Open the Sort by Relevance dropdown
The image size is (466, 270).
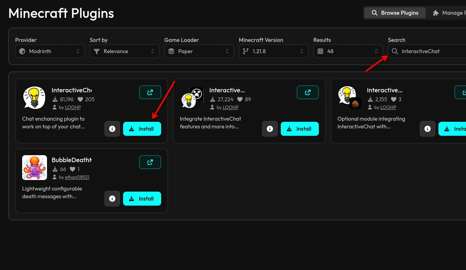(125, 51)
